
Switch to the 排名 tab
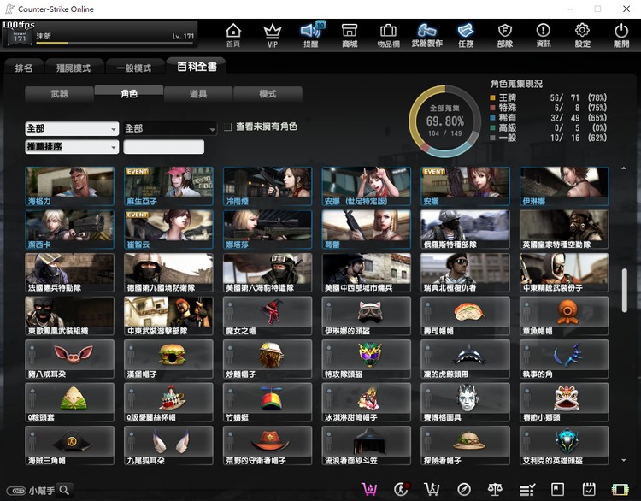[x=24, y=68]
